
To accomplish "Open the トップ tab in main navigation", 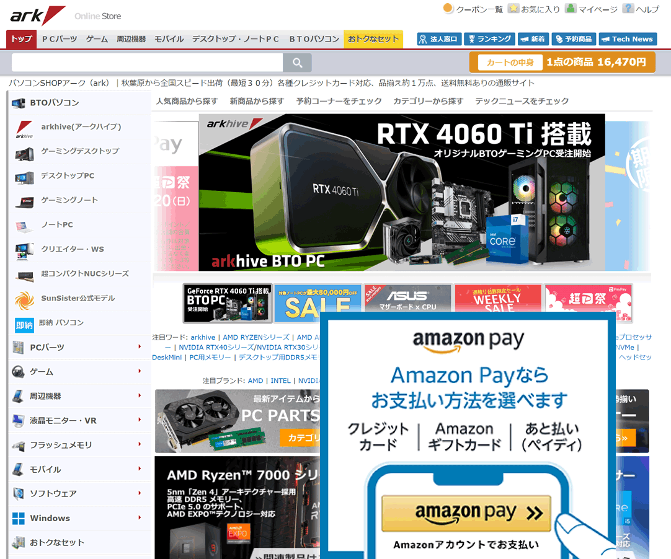I will pos(22,39).
